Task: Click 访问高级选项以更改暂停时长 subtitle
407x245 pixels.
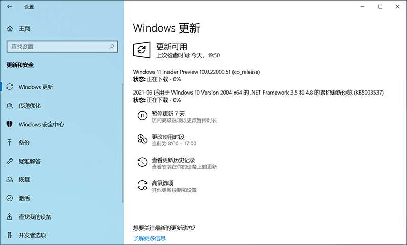Action: point(184,120)
